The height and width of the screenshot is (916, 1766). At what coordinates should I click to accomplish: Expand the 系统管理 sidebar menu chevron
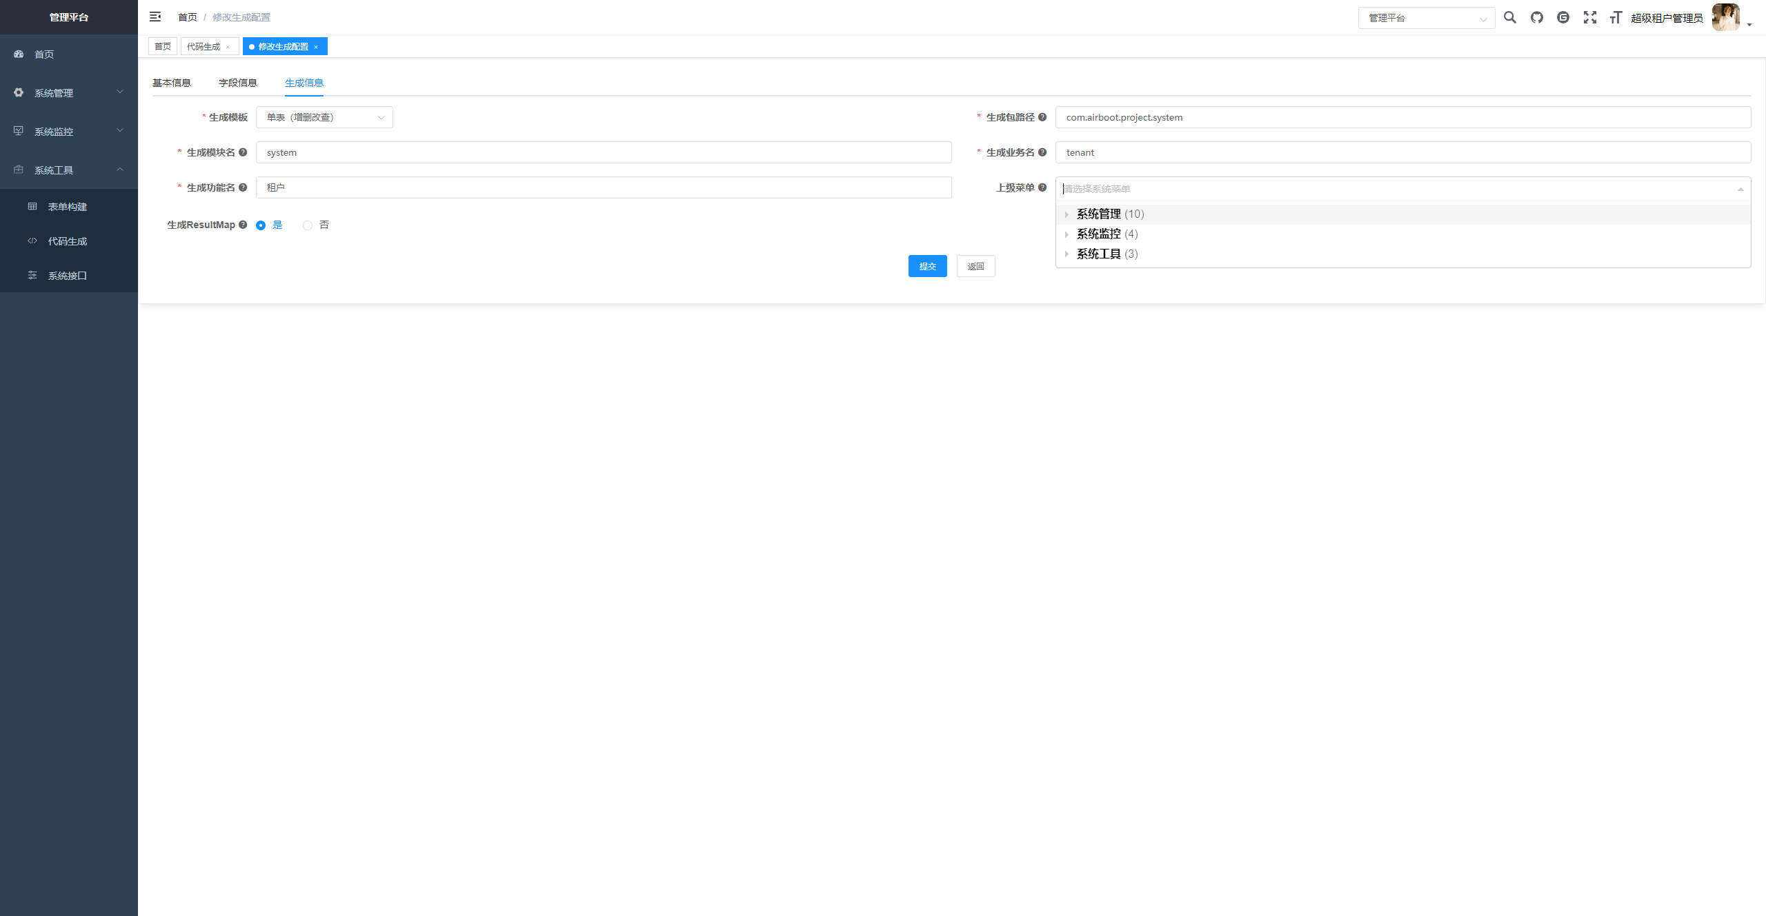[120, 92]
